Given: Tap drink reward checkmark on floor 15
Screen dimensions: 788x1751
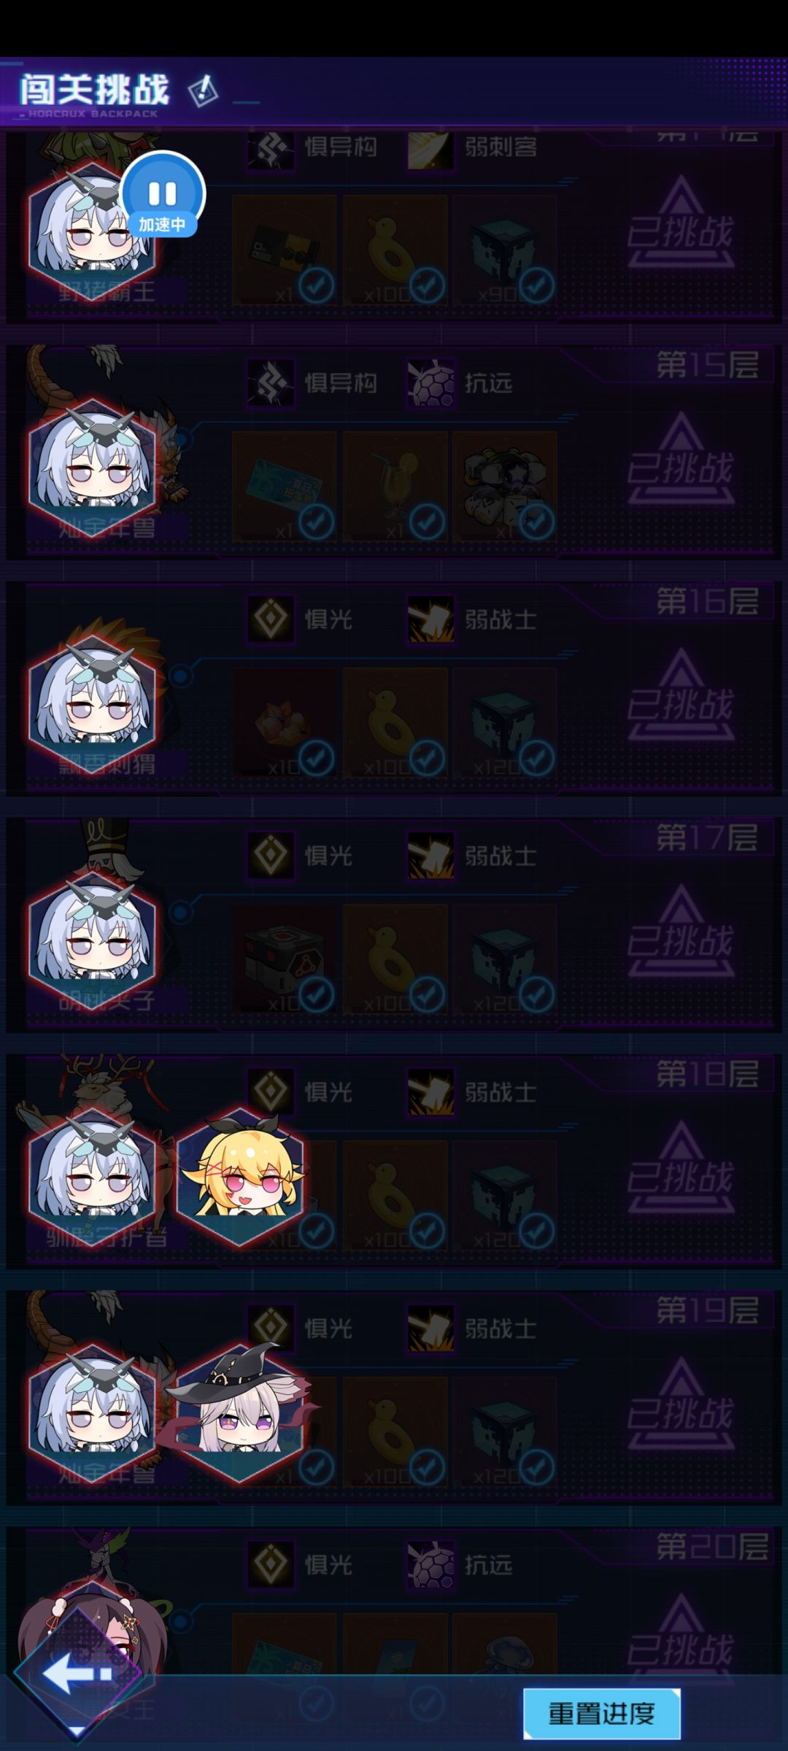Looking at the screenshot, I should pos(427,522).
